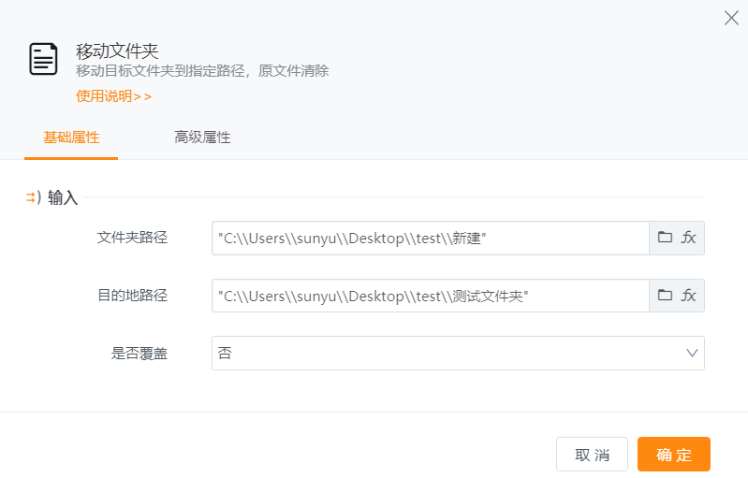Click the fx expression icon for 文件夹路径
The width and height of the screenshot is (748, 478).
click(x=688, y=238)
